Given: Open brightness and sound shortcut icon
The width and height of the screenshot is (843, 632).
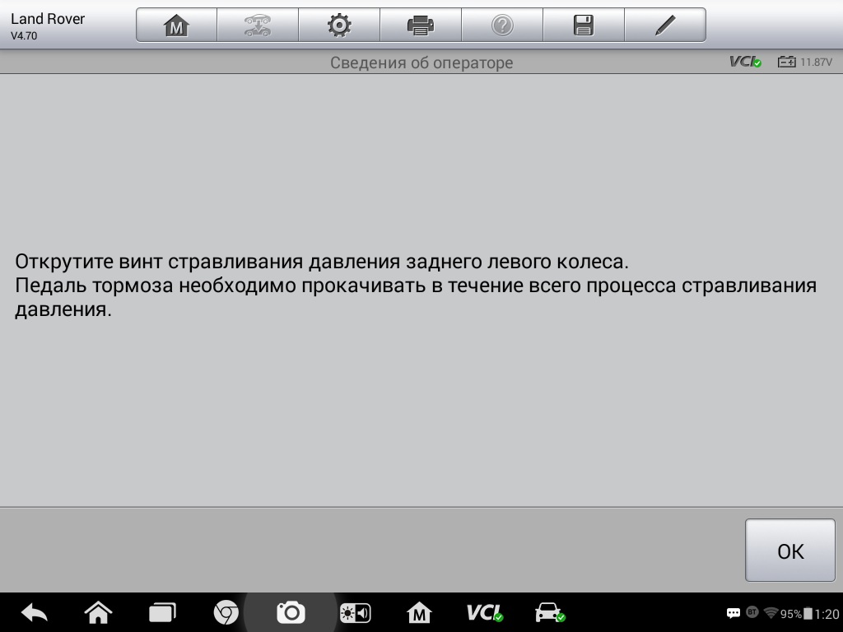Looking at the screenshot, I should point(356,613).
